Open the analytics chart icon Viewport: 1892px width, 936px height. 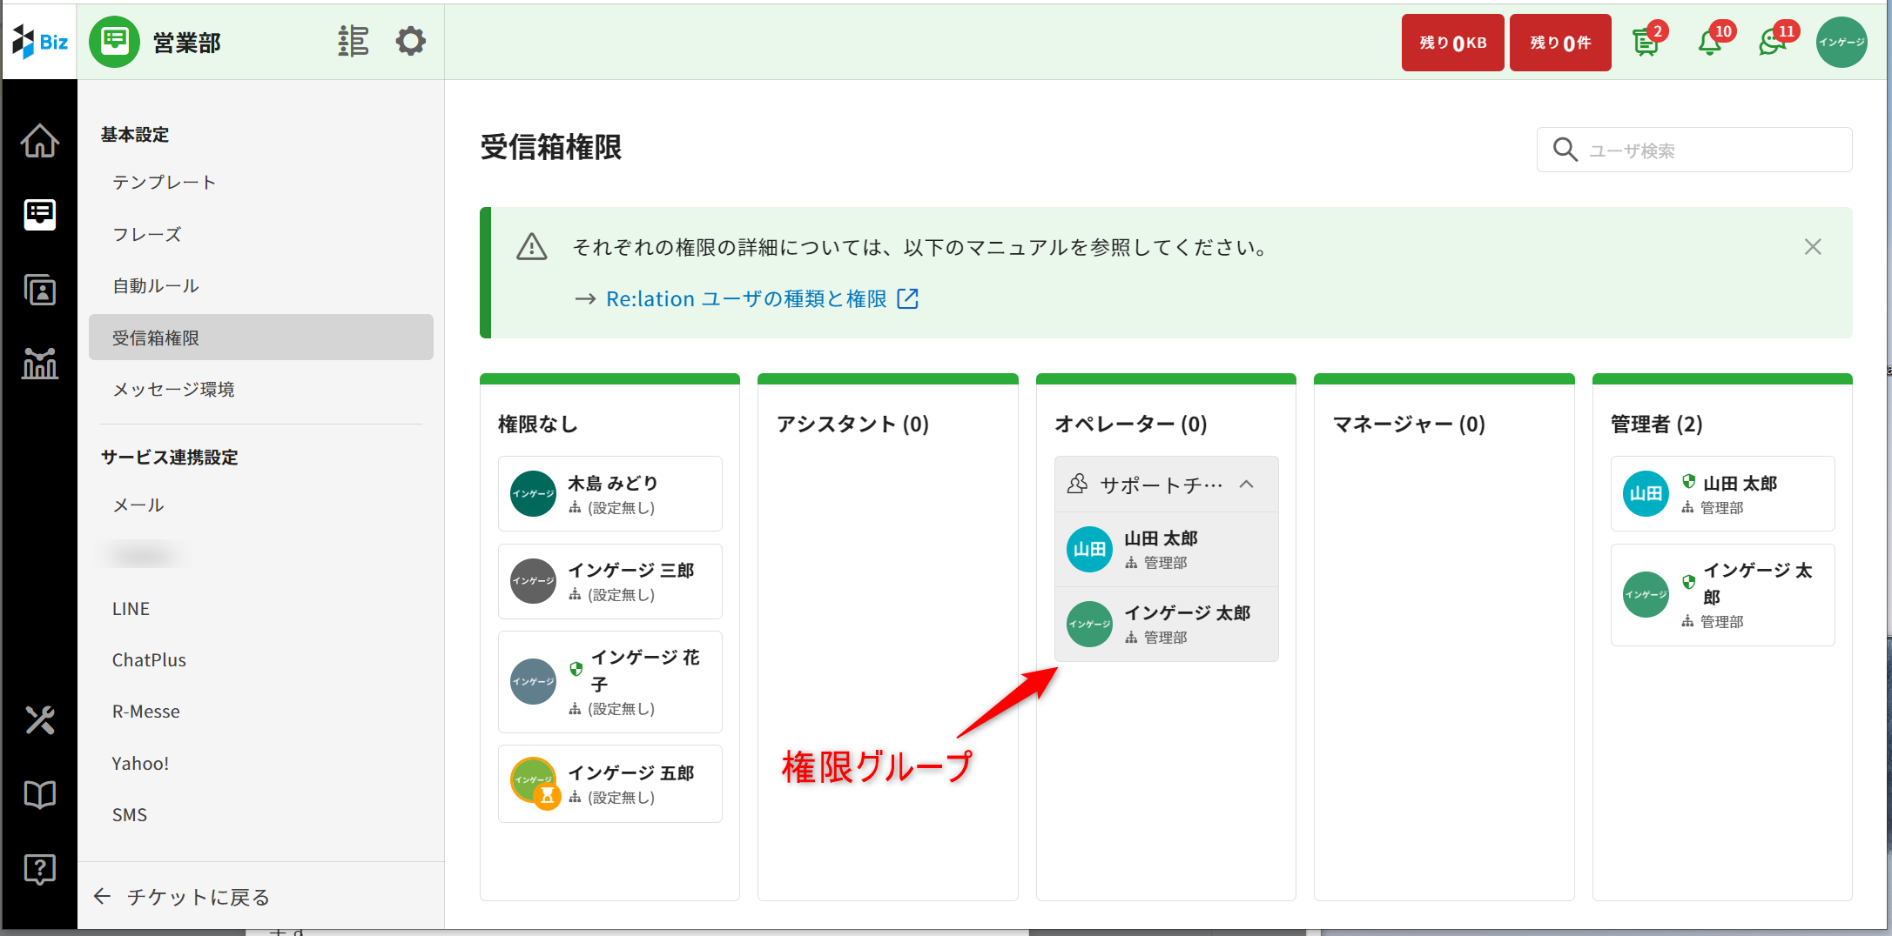[x=40, y=363]
